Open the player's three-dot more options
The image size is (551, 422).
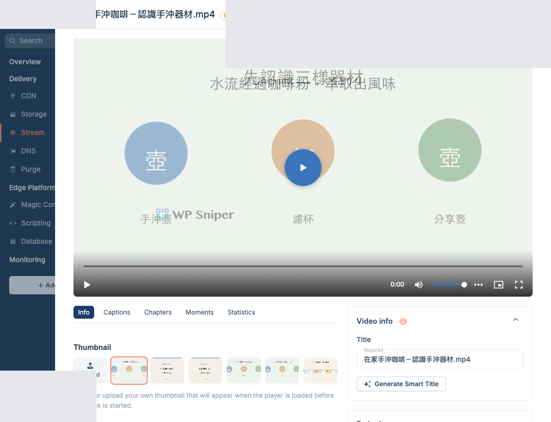coord(478,285)
